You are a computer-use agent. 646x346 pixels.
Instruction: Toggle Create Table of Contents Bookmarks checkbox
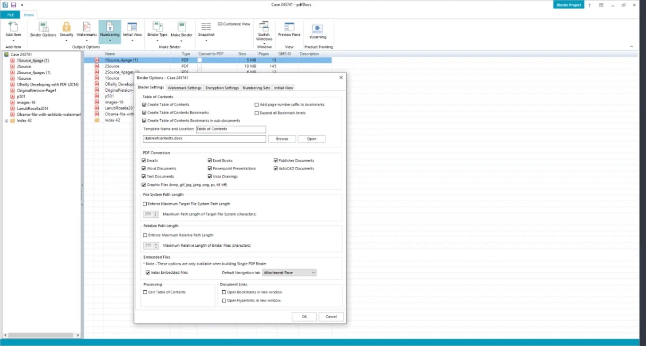click(145, 112)
